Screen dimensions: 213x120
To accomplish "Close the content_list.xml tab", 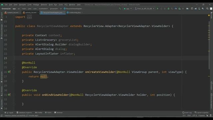I will (x=20, y=13).
